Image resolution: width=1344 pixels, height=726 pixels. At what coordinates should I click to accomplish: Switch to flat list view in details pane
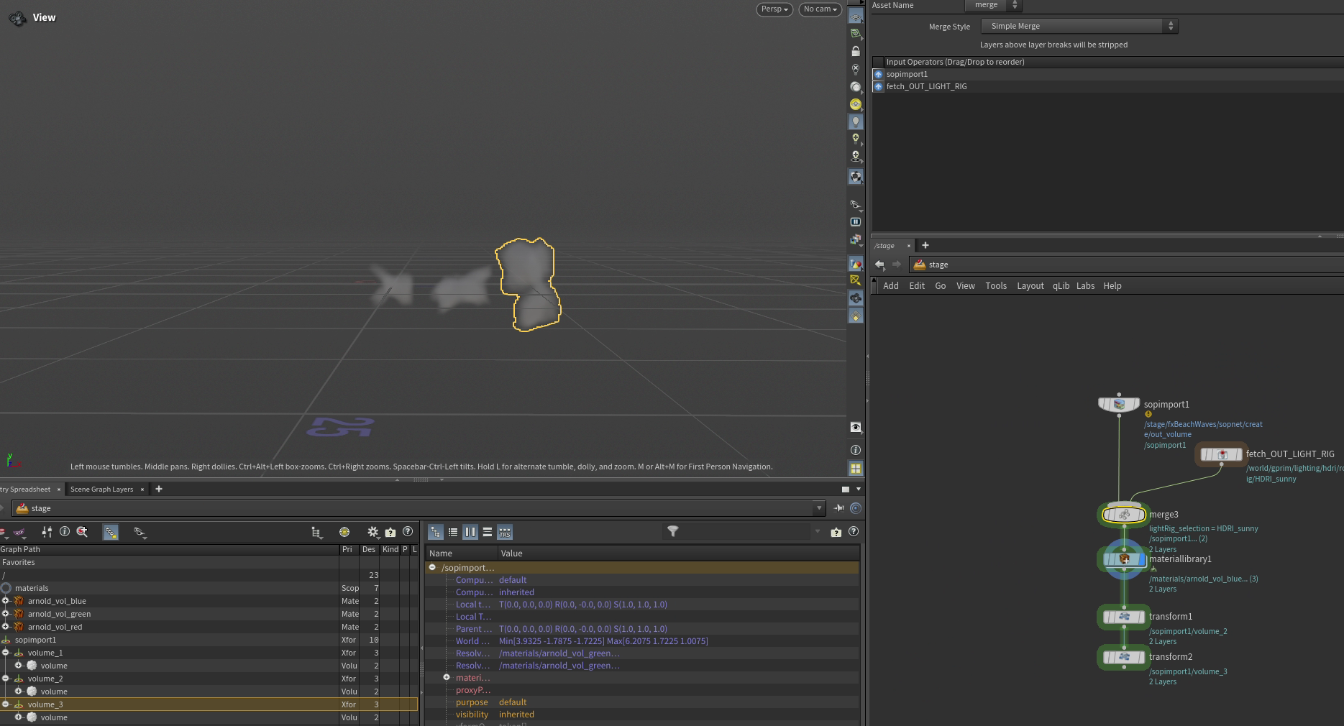(453, 533)
